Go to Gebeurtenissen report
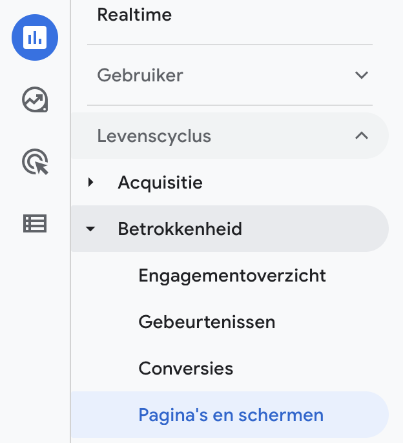The height and width of the screenshot is (443, 403). 207,322
